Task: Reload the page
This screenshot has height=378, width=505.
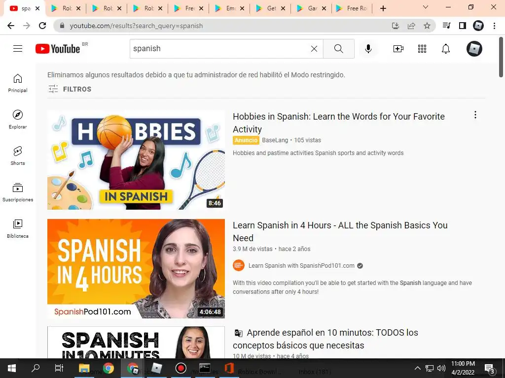Action: point(42,26)
